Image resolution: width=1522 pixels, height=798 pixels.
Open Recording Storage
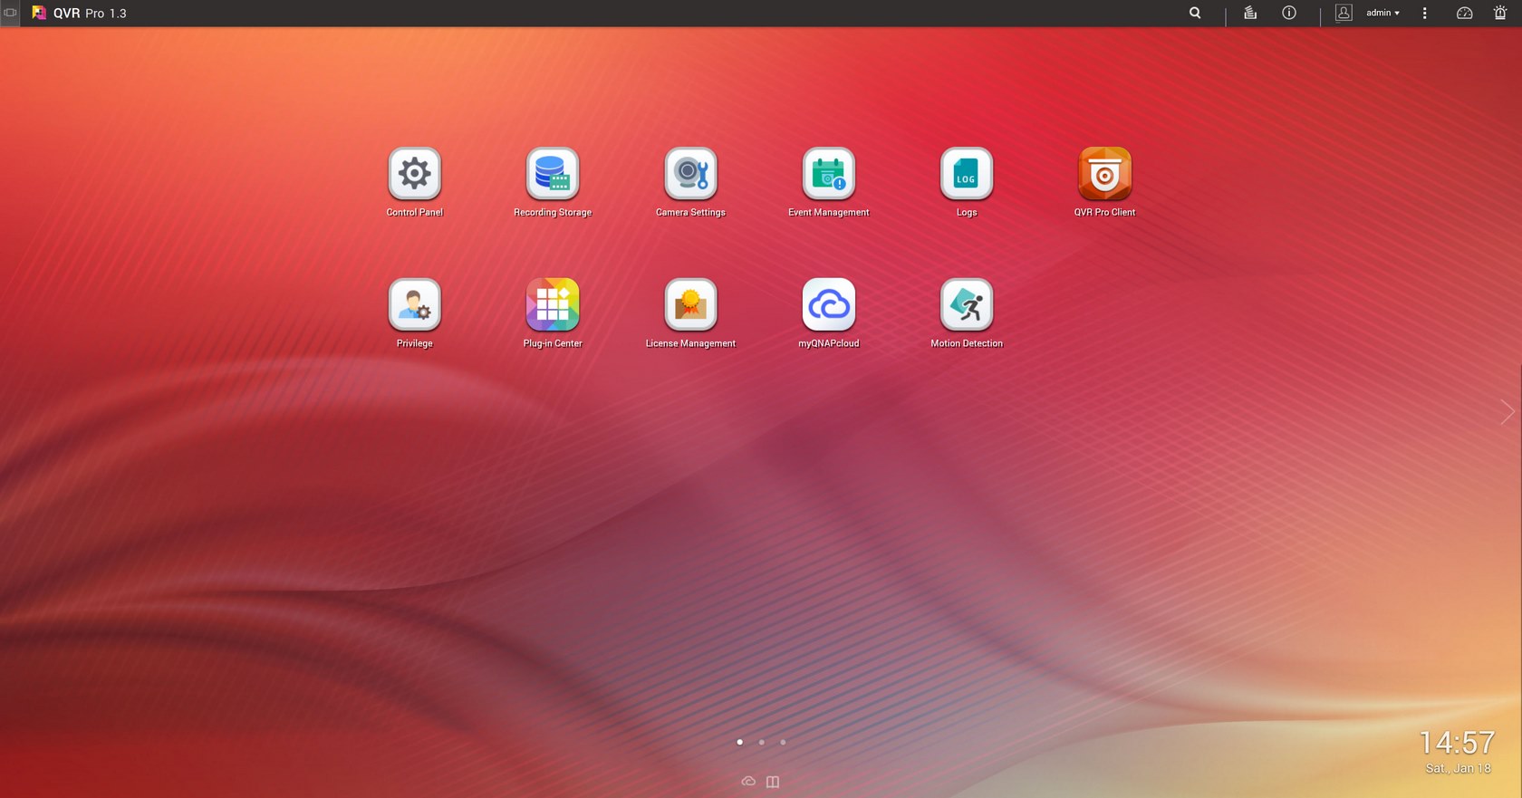553,174
